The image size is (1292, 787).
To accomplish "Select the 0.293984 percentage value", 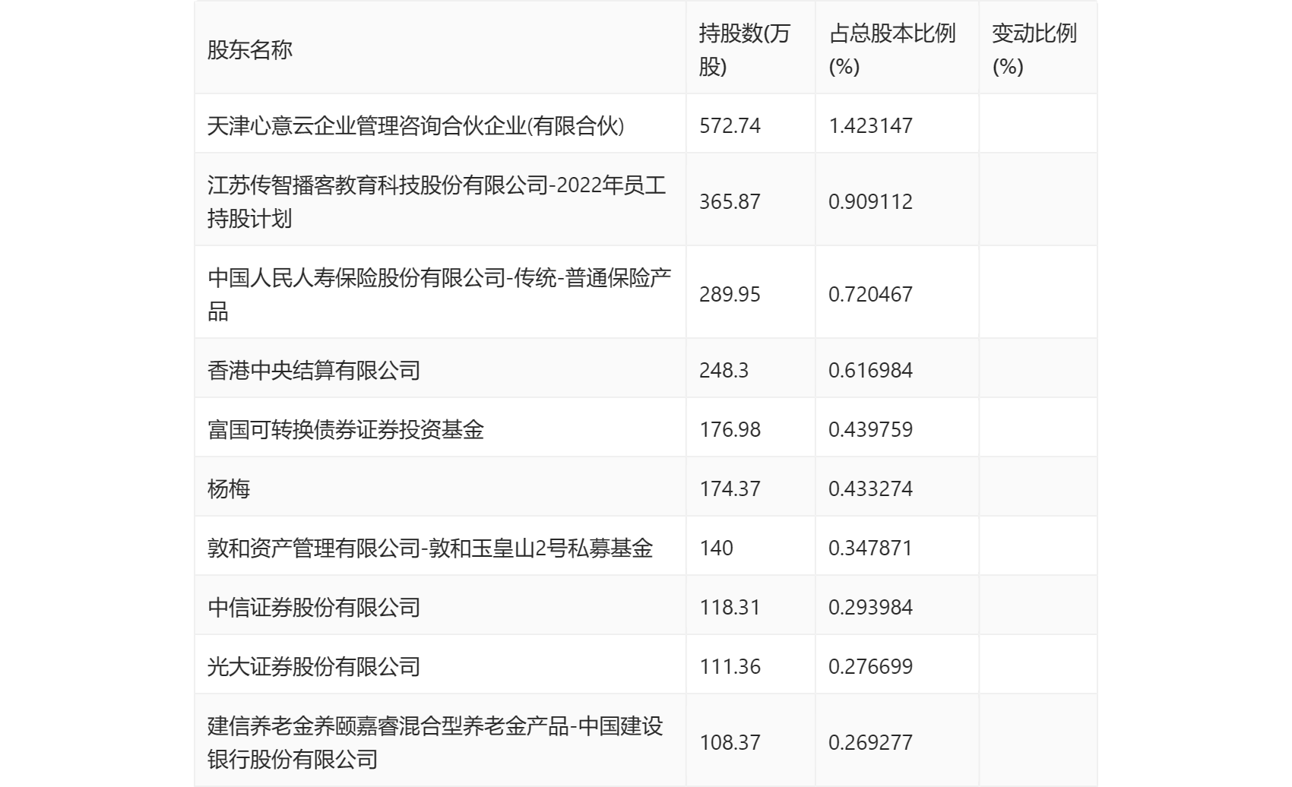I will 870,607.
